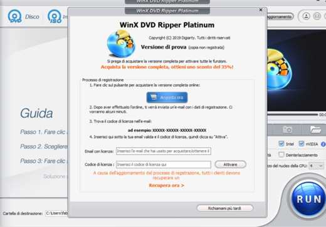This screenshot has height=227, width=326.
Task: Click the Disco DVD icon
Action: pos(14,16)
